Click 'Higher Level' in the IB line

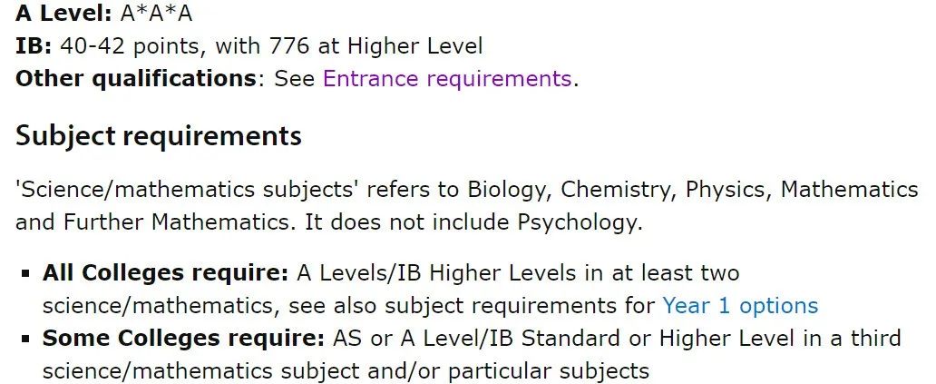click(414, 46)
